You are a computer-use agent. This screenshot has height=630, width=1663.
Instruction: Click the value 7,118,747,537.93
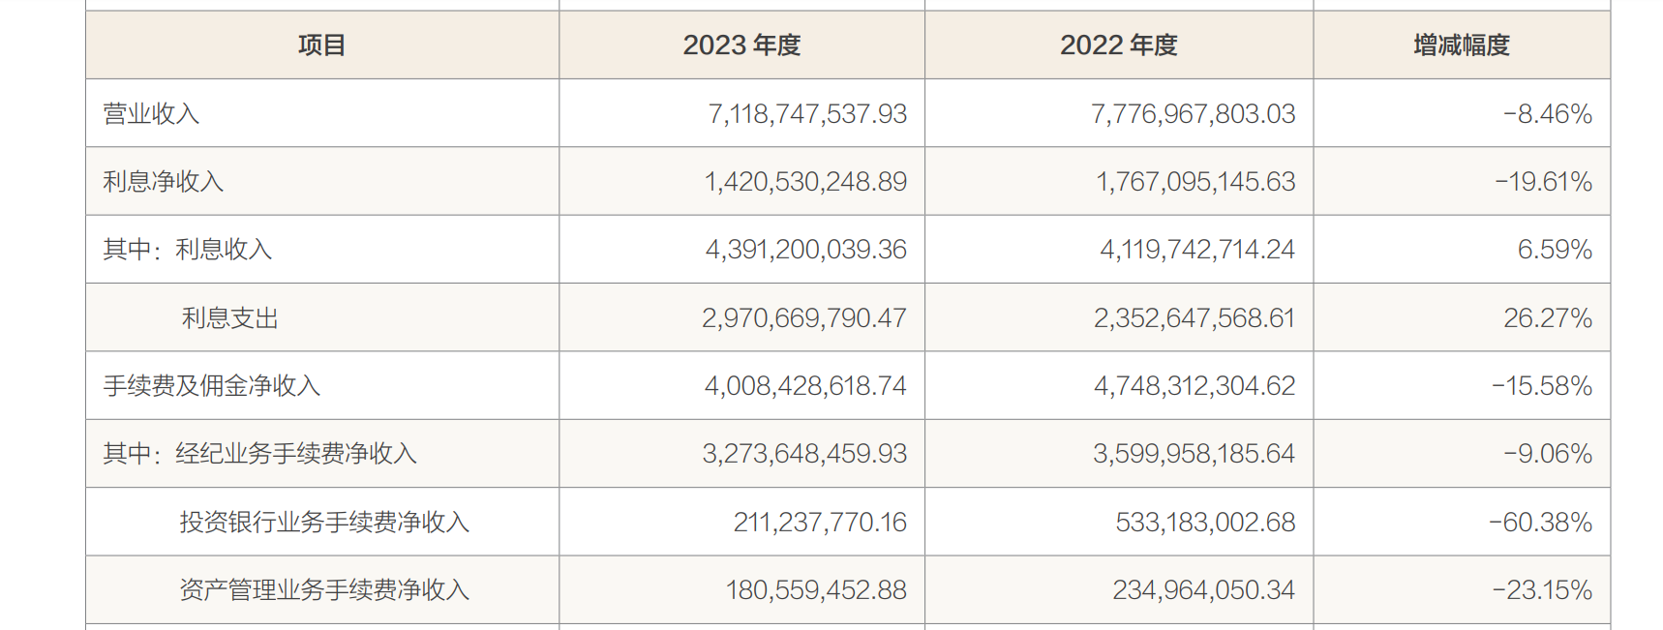(807, 114)
